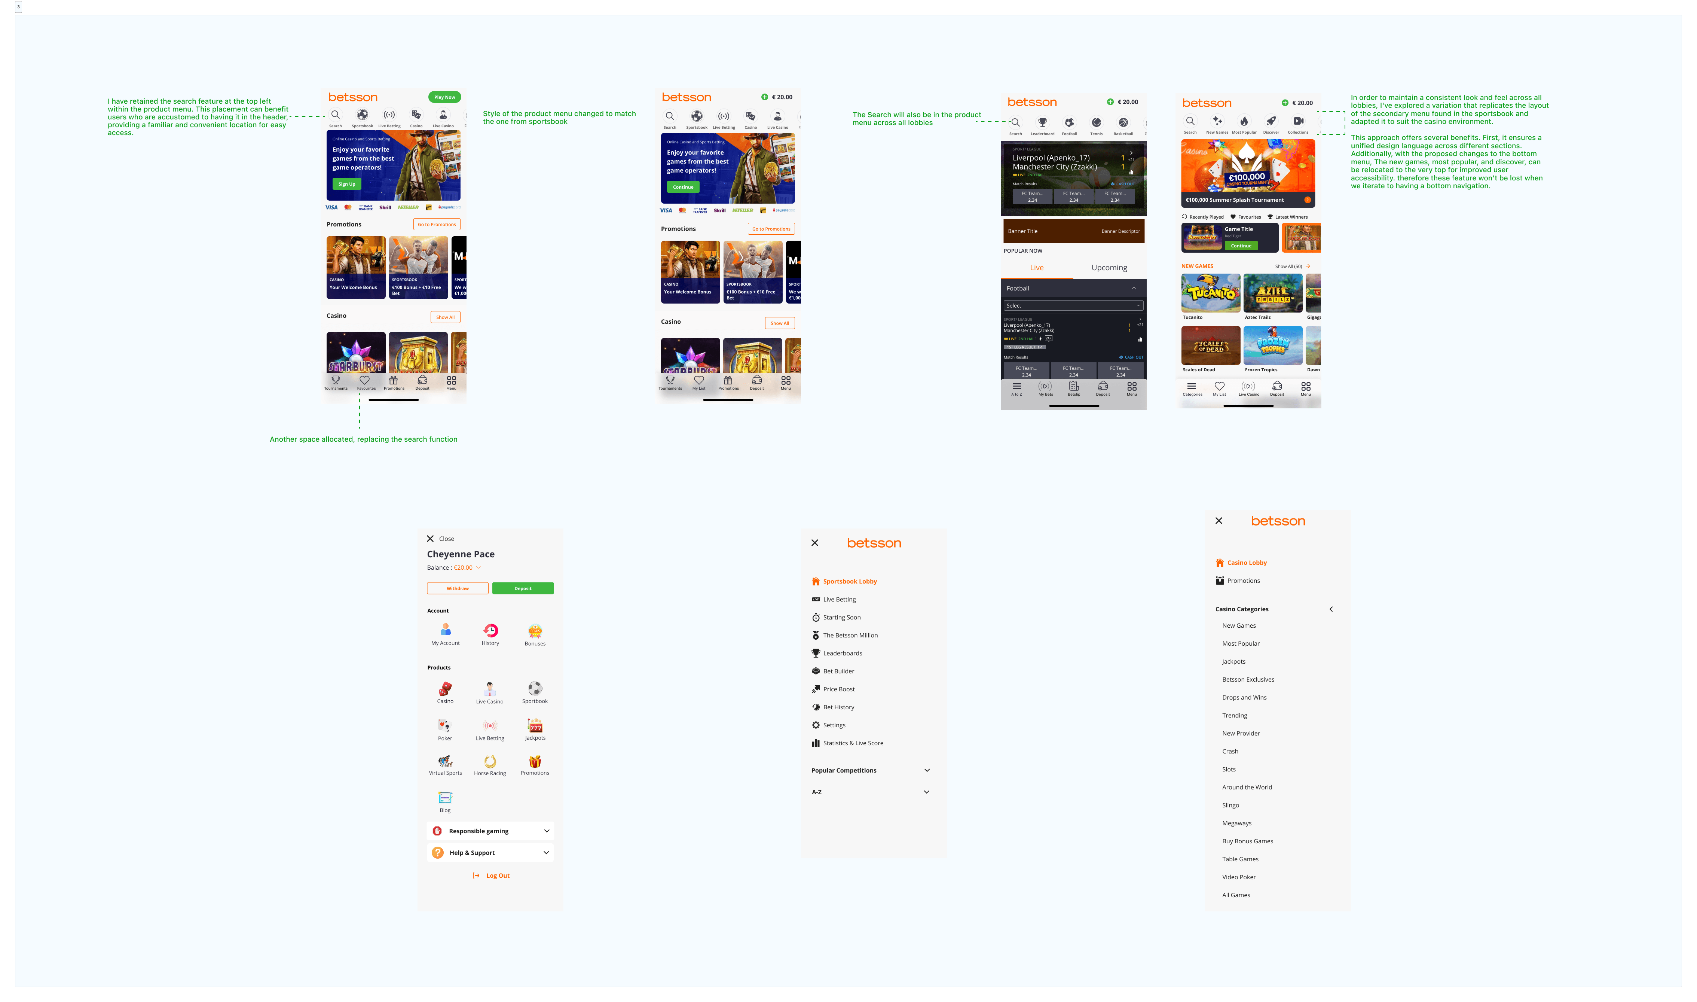The height and width of the screenshot is (1002, 1697).
Task: Tap the Categories icon in casino bottom nav
Action: click(x=1192, y=387)
